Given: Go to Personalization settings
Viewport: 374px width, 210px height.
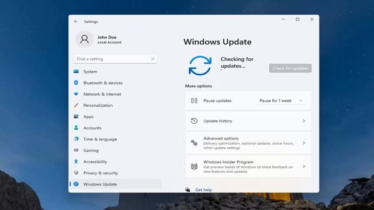Looking at the screenshot, I should click(116, 105).
